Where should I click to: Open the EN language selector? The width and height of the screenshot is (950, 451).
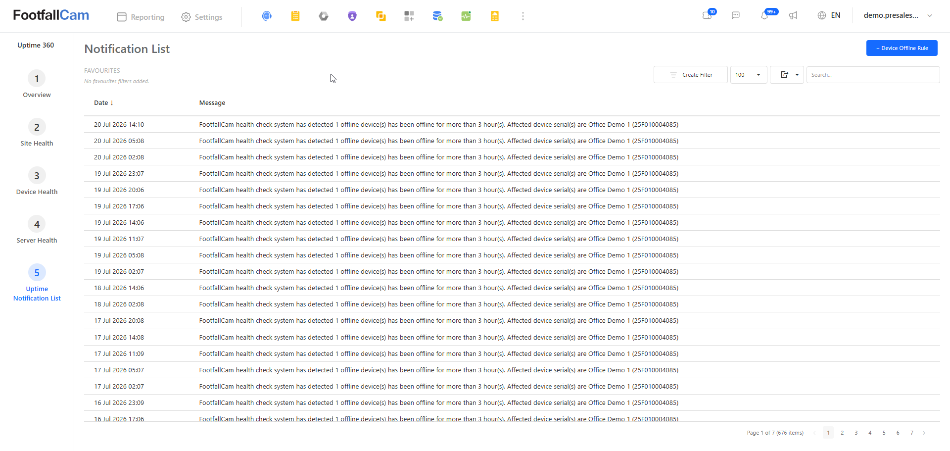[x=836, y=15]
